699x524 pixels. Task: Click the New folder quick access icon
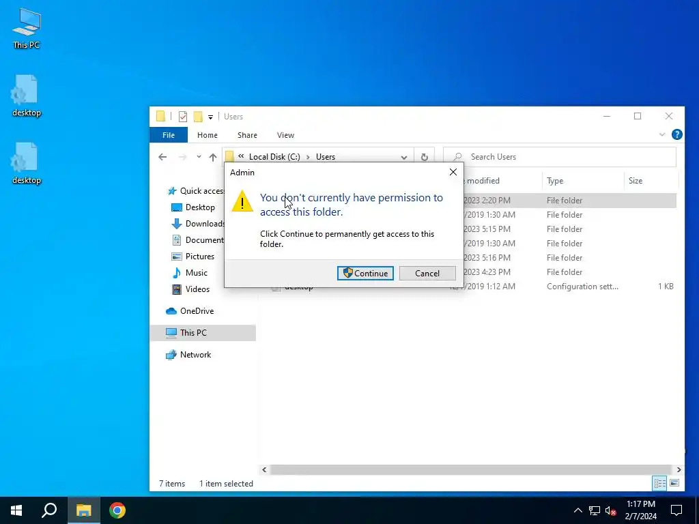[198, 117]
